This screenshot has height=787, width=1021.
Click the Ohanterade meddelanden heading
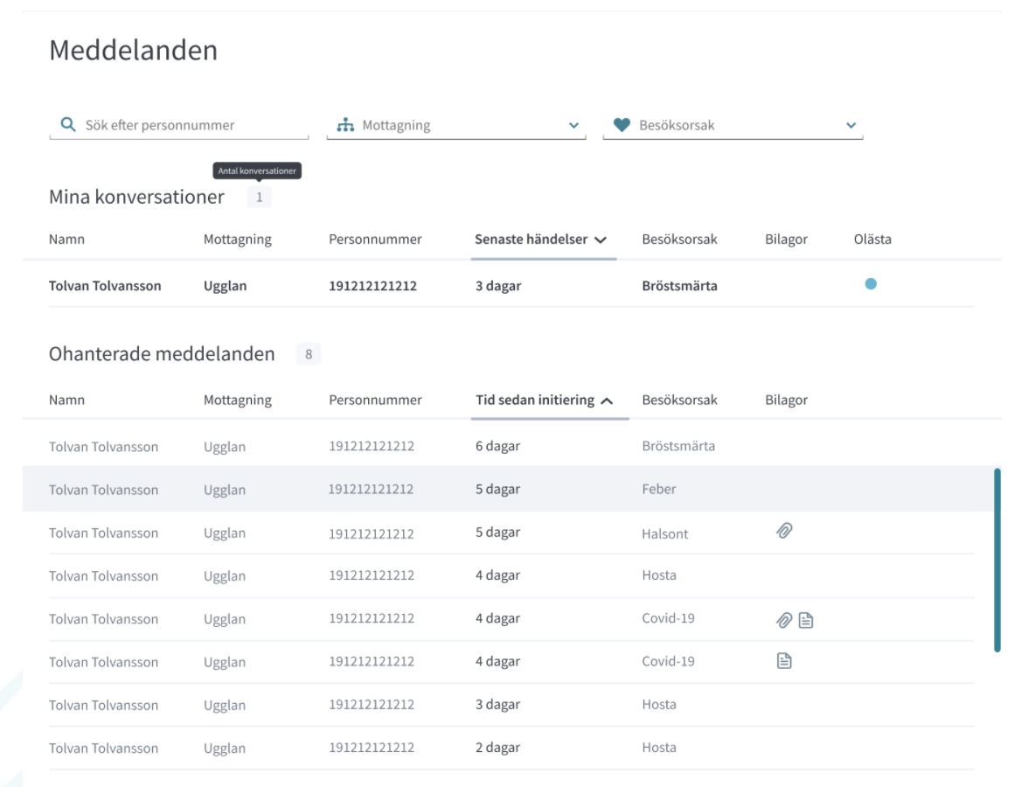[162, 354]
